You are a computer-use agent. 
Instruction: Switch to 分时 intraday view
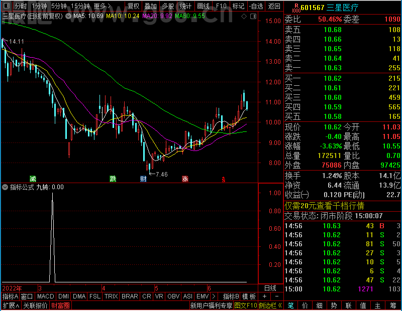tap(21, 6)
